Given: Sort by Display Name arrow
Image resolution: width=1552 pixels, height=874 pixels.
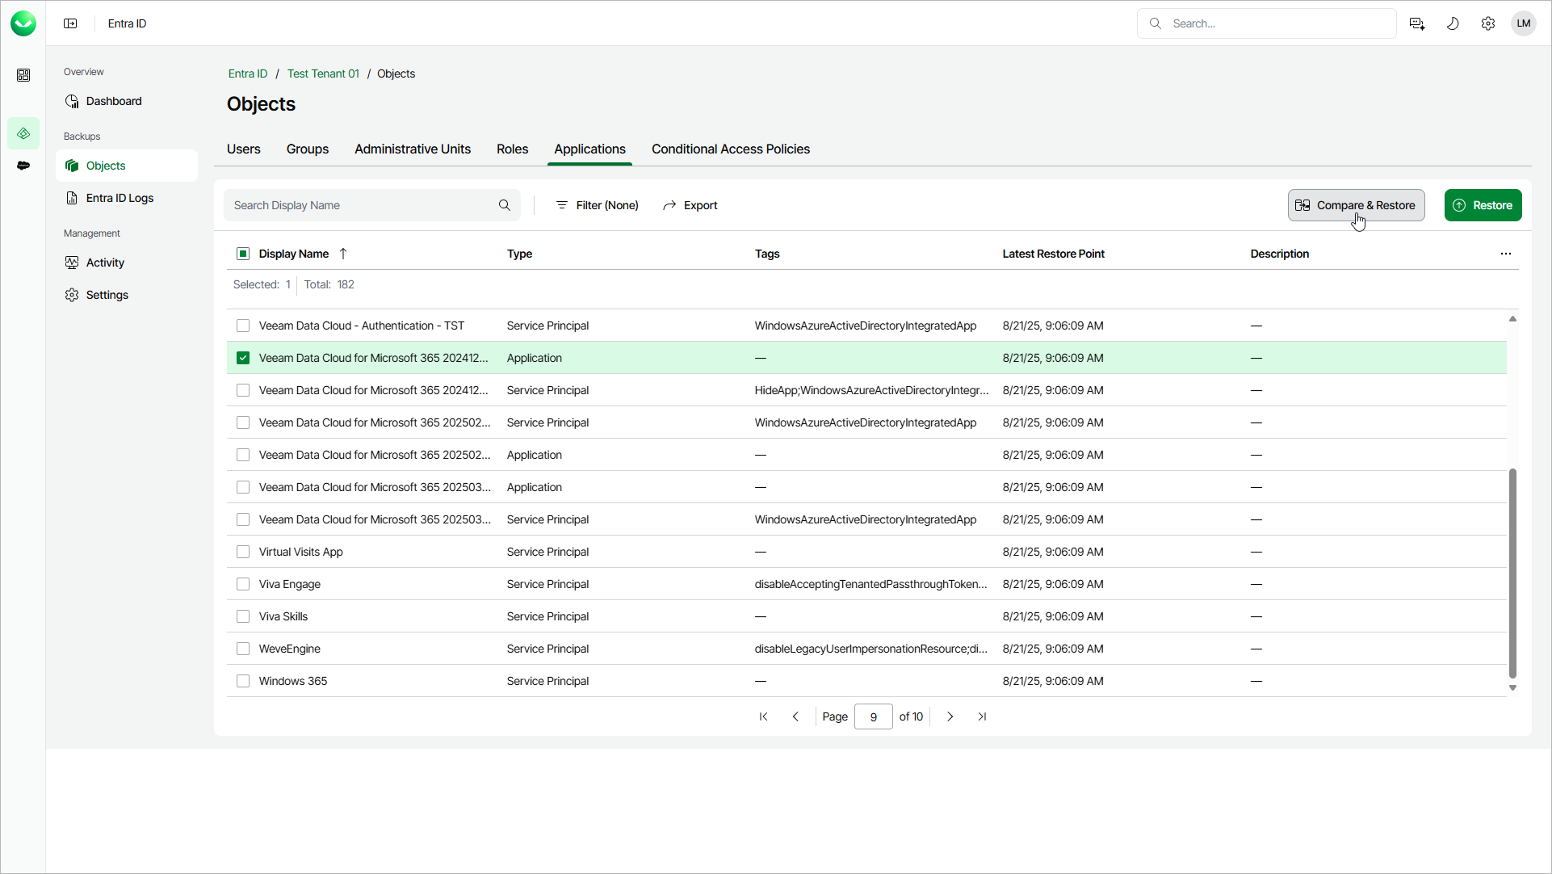Looking at the screenshot, I should point(343,254).
